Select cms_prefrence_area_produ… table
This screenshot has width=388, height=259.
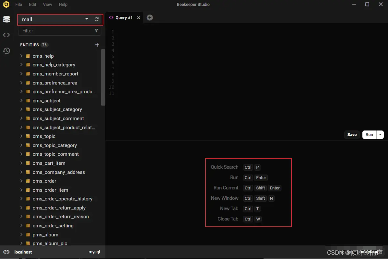tap(64, 92)
